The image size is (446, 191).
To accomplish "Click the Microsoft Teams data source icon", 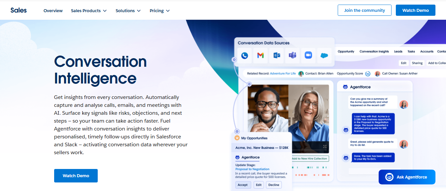I will [292, 56].
